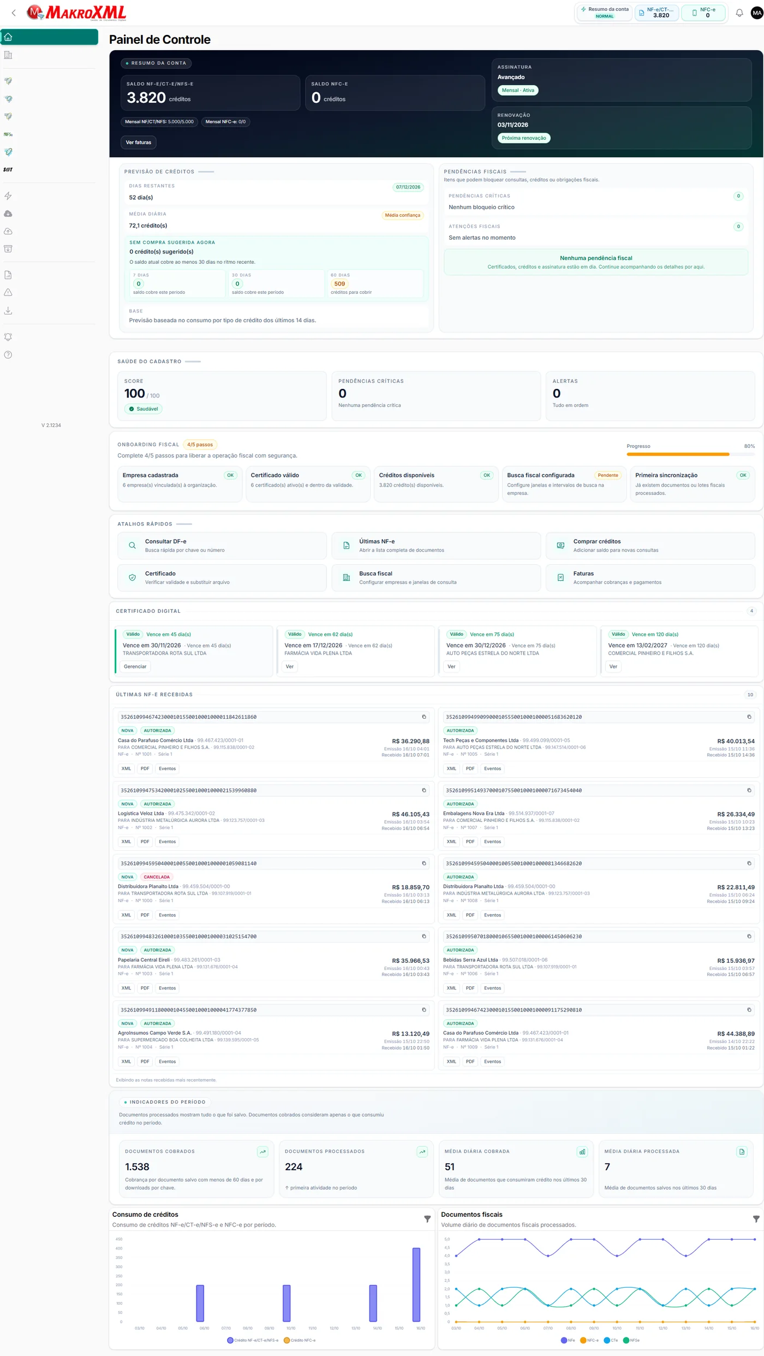The image size is (764, 1356).
Task: Click the Próxima renovação badge
Action: (x=524, y=138)
